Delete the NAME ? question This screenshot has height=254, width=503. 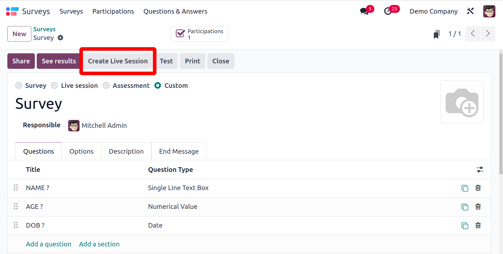478,188
